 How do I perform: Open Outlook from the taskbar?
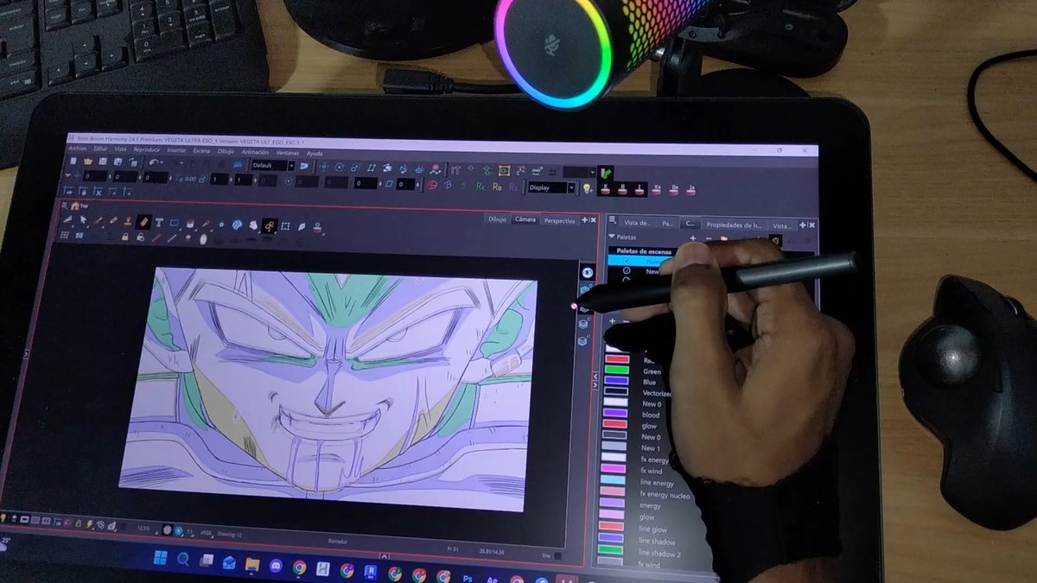tap(229, 563)
